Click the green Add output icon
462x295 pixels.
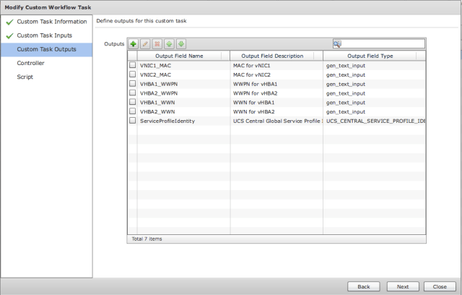134,44
